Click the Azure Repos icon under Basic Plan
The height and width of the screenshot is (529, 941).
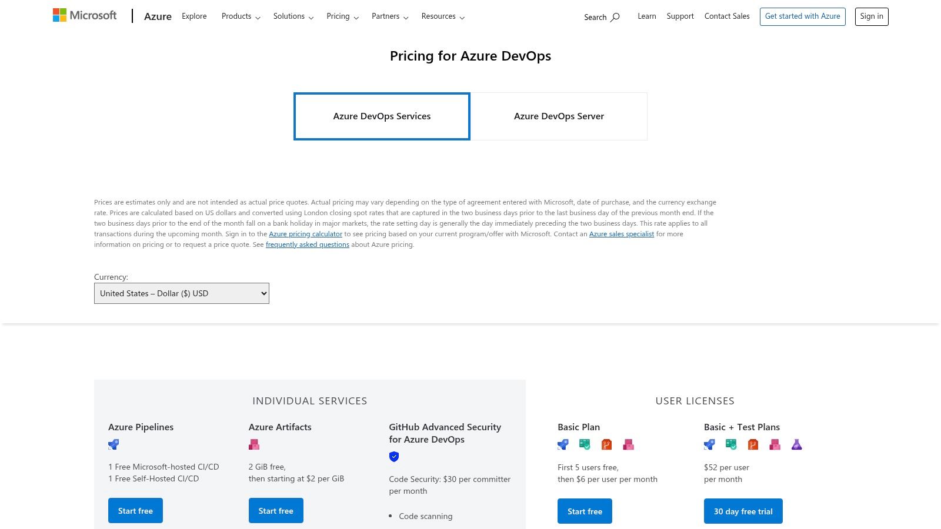(606, 444)
